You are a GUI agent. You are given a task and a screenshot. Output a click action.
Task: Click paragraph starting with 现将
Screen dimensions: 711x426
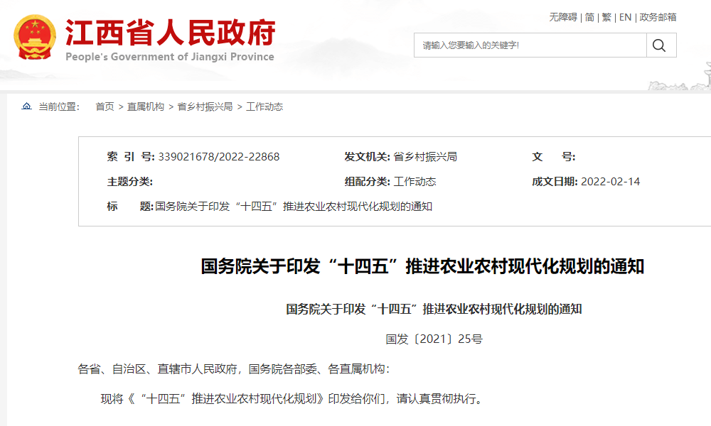[x=293, y=399]
